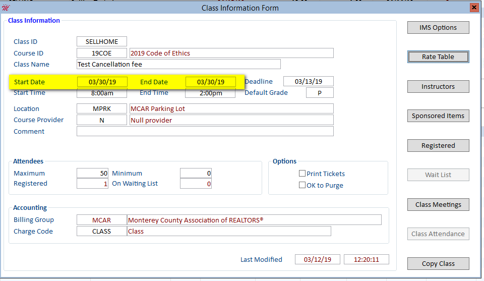Click the Null provider description
This screenshot has width=484, height=281.
click(x=231, y=120)
